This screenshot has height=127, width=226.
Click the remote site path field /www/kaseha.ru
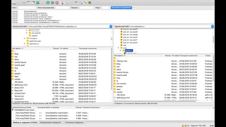[x=171, y=26]
